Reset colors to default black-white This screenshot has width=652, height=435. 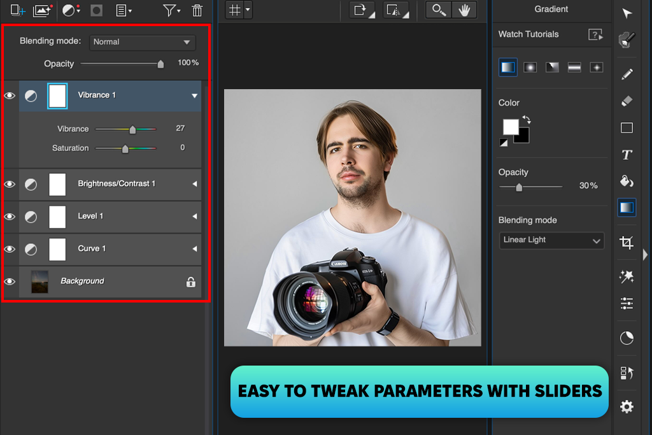(504, 143)
